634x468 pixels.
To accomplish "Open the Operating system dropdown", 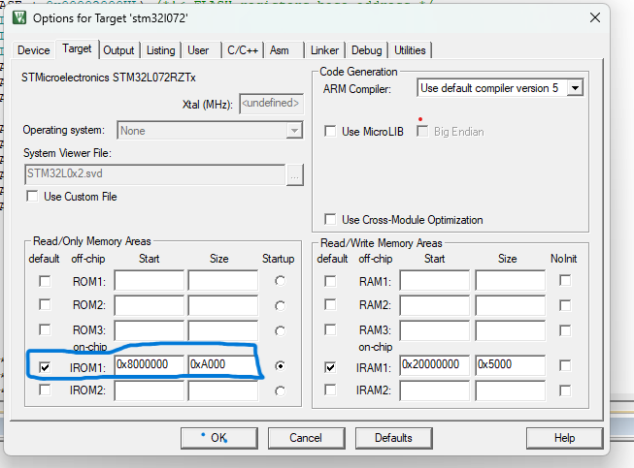I will coord(294,131).
